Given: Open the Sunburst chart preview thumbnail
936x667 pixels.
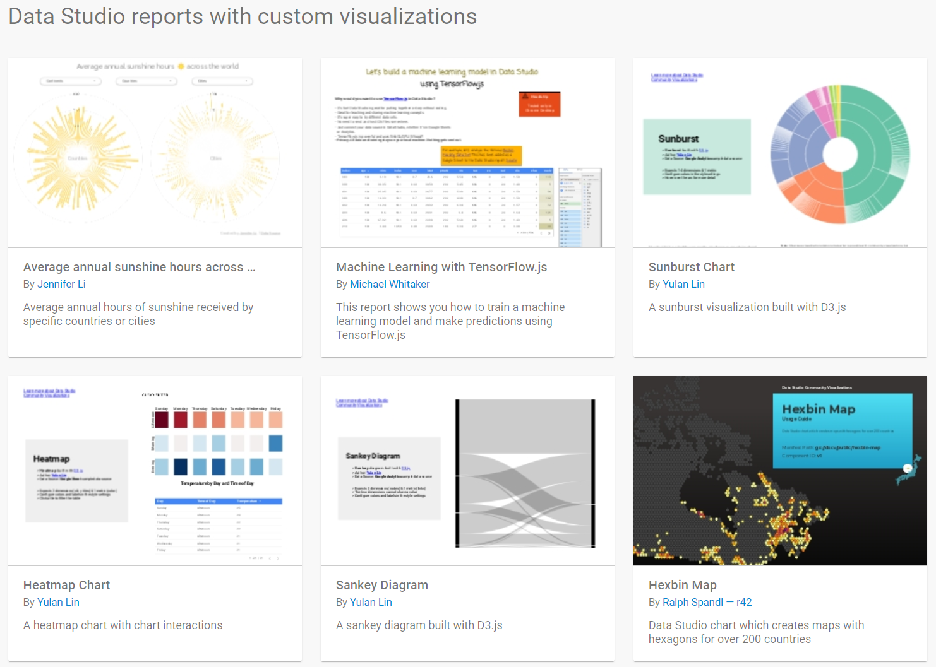Looking at the screenshot, I should 780,153.
